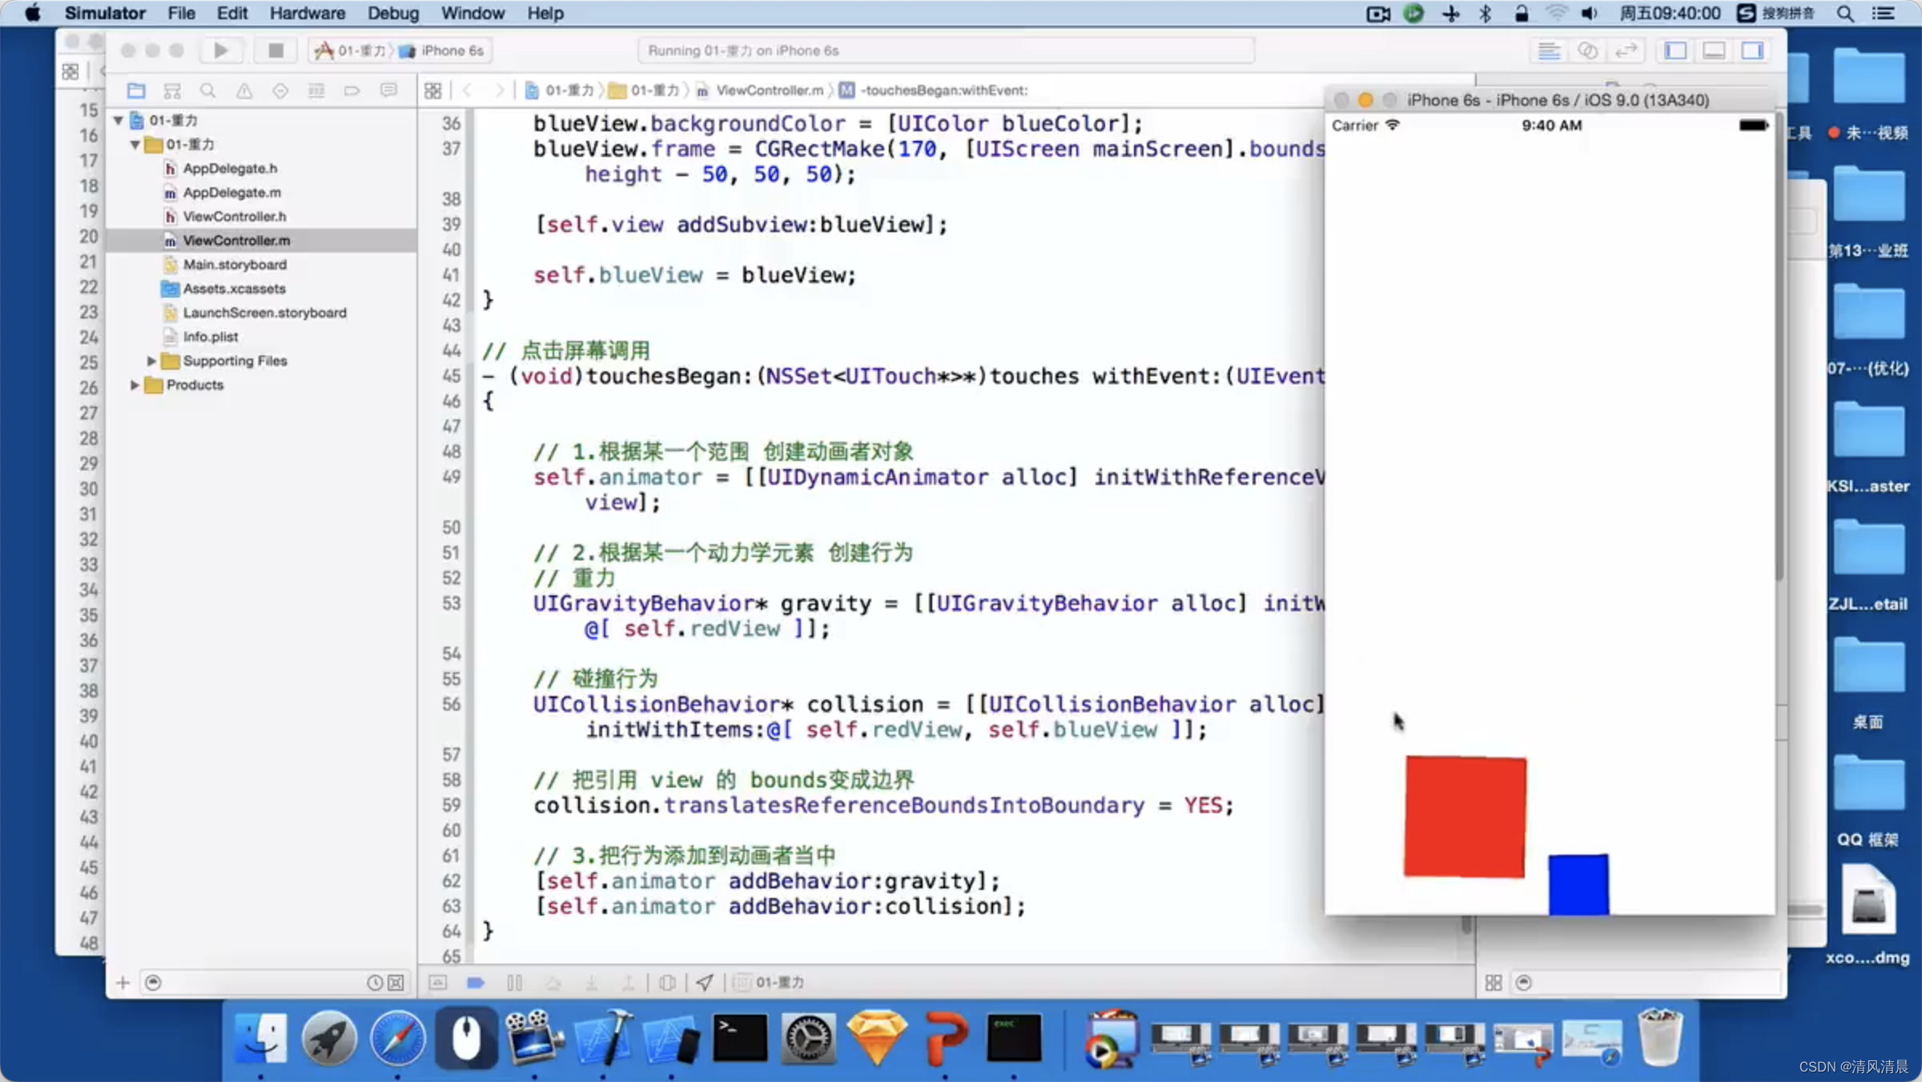Show recently modified files filter clock
This screenshot has height=1082, width=1922.
tap(374, 982)
